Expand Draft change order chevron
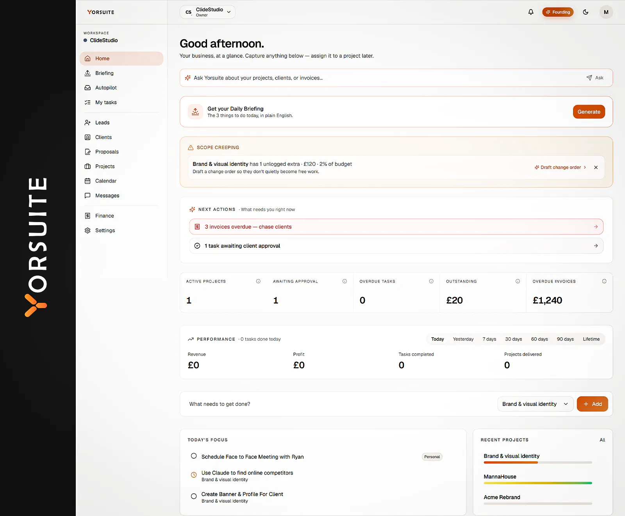 point(585,167)
